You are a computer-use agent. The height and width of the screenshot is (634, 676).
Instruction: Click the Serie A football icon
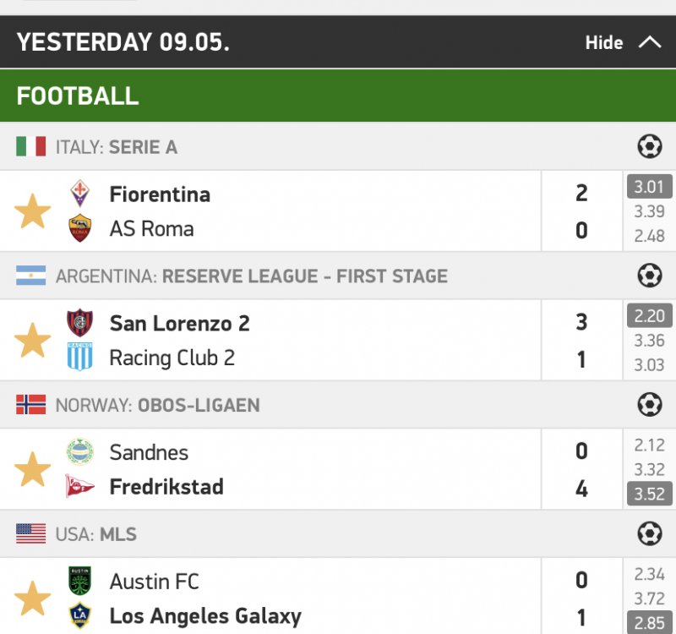click(649, 147)
